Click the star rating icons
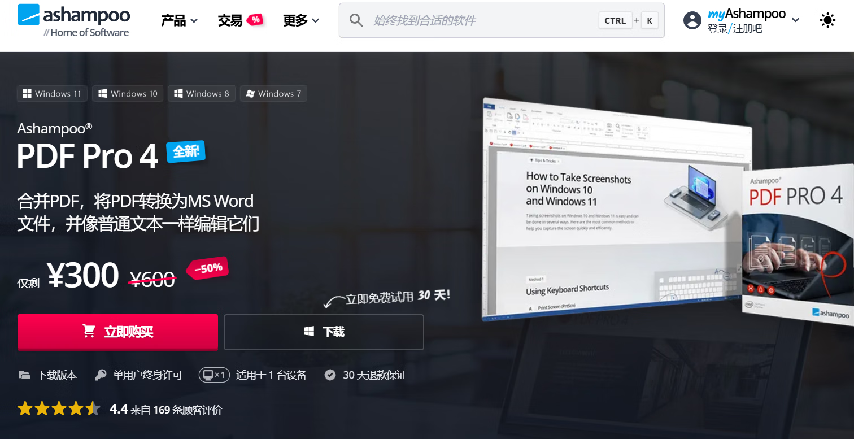 [x=59, y=409]
